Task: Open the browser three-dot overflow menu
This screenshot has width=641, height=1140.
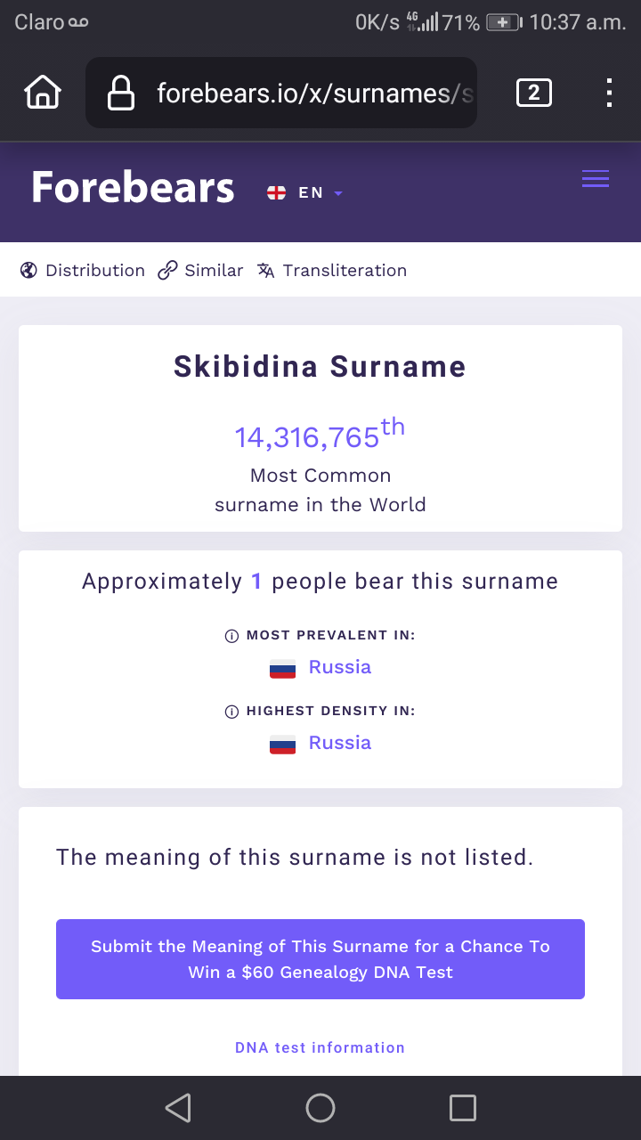Action: [x=609, y=93]
